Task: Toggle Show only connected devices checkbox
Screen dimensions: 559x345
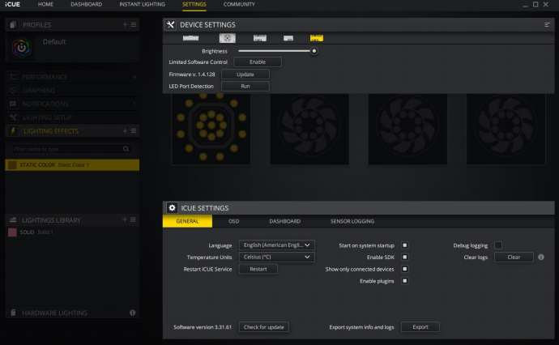Action: (x=404, y=269)
